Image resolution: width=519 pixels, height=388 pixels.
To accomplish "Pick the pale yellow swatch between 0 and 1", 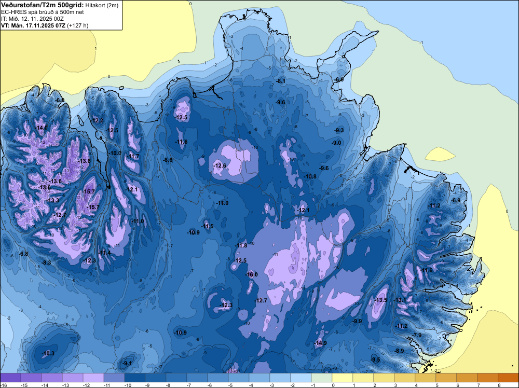I will [342, 378].
